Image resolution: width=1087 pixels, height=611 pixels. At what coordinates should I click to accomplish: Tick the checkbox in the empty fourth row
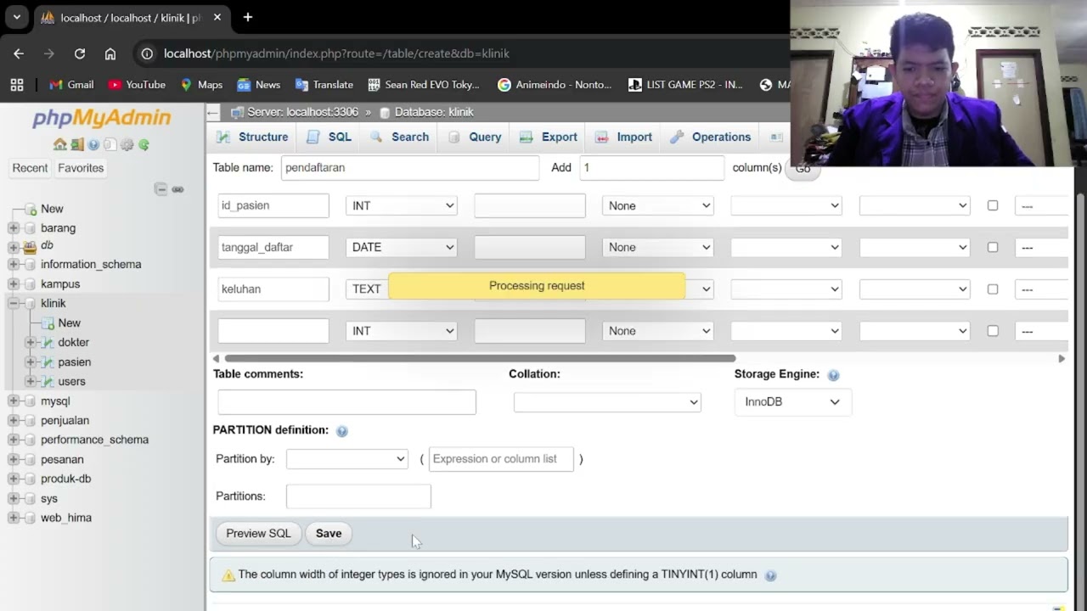[x=993, y=330]
